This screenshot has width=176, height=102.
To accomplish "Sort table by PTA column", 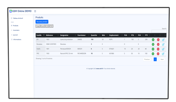I will coord(134,35).
